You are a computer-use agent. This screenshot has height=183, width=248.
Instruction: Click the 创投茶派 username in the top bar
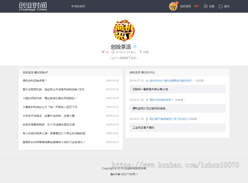(185, 6)
